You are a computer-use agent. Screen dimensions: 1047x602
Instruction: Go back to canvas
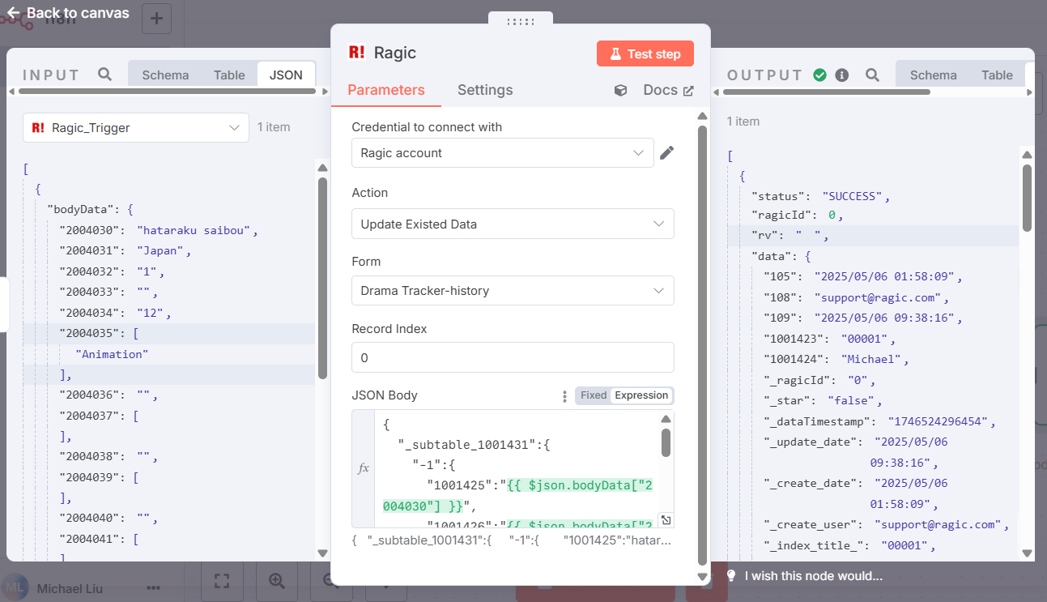(x=68, y=13)
